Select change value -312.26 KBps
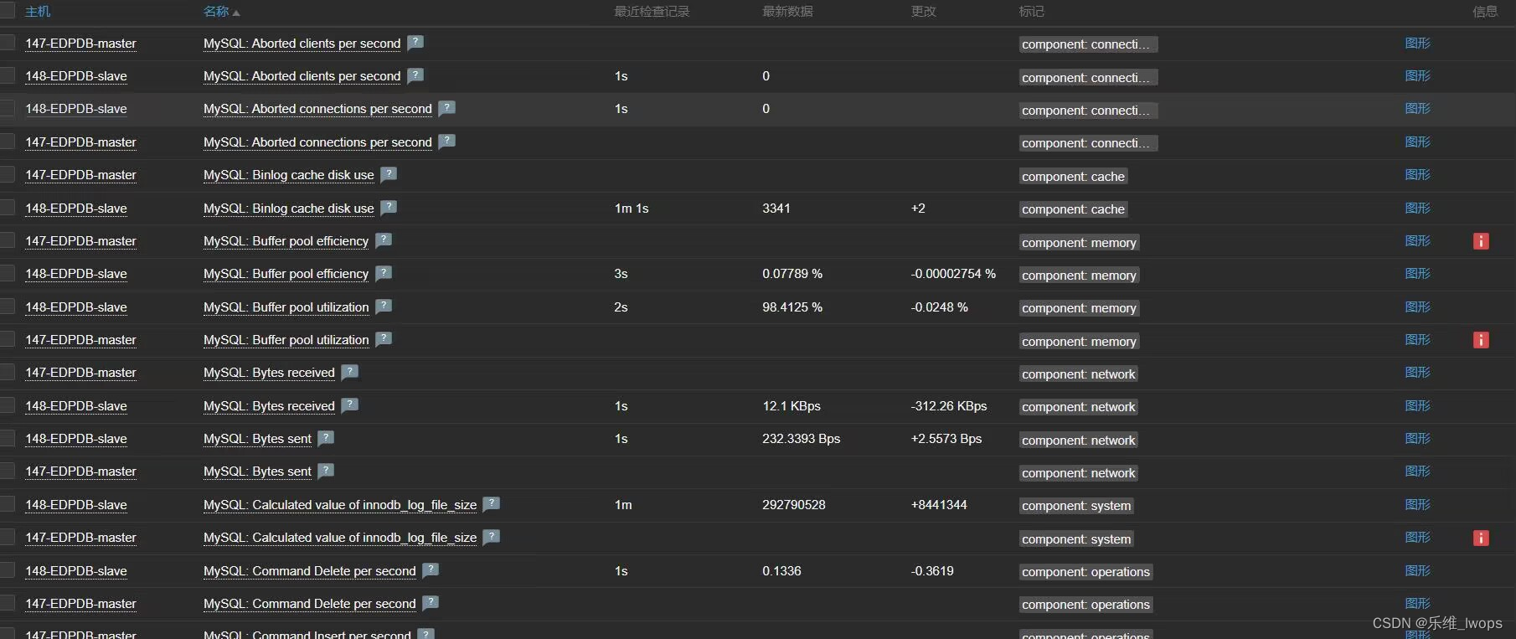Image resolution: width=1516 pixels, height=639 pixels. [x=949, y=405]
